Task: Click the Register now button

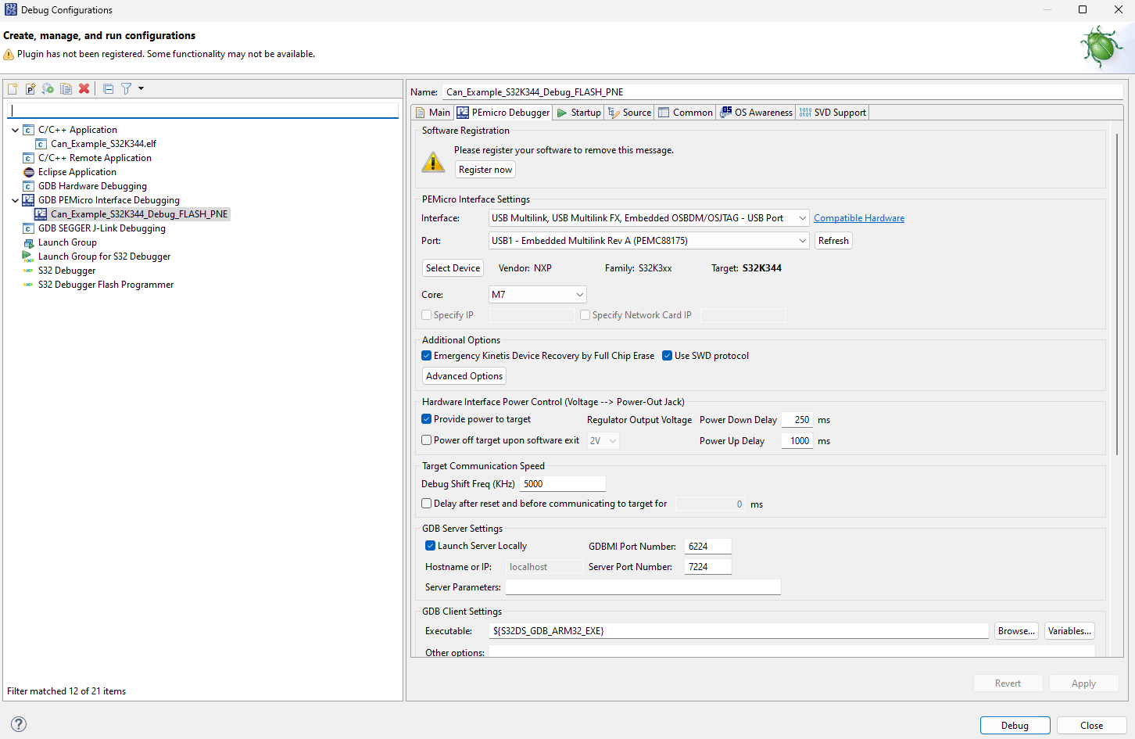Action: pyautogui.click(x=485, y=169)
